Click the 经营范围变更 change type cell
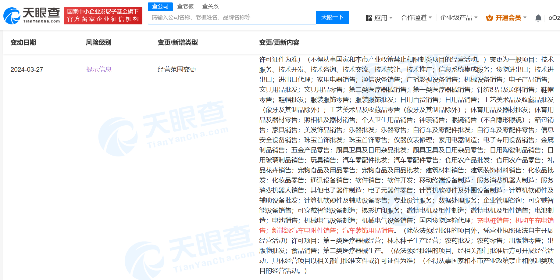Image resolution: width=560 pixels, height=280 pixels. pyautogui.click(x=177, y=70)
